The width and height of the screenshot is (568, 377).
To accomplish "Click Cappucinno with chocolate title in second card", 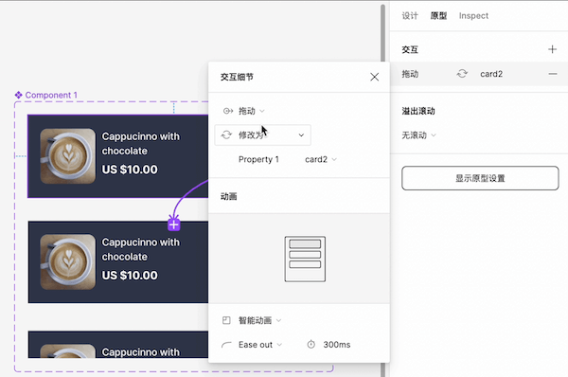I will pos(140,249).
